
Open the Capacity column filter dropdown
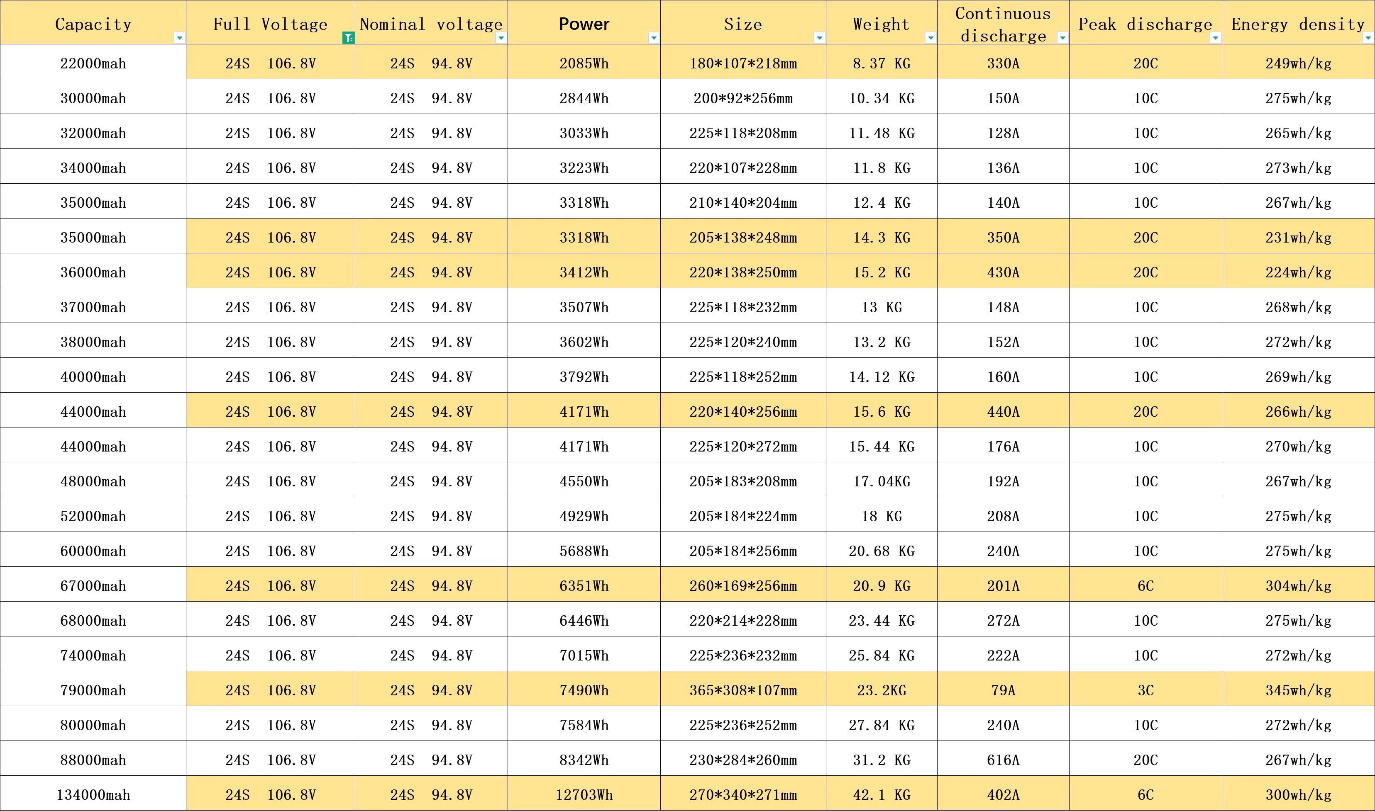tap(179, 38)
